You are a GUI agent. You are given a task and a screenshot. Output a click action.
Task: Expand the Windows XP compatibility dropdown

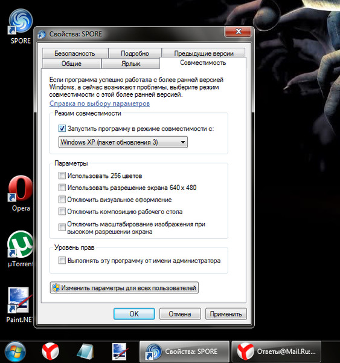[x=123, y=142]
